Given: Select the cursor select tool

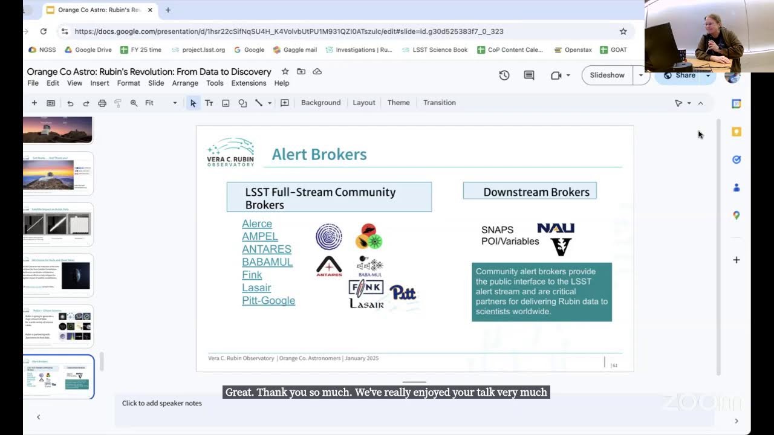Looking at the screenshot, I should pyautogui.click(x=193, y=103).
